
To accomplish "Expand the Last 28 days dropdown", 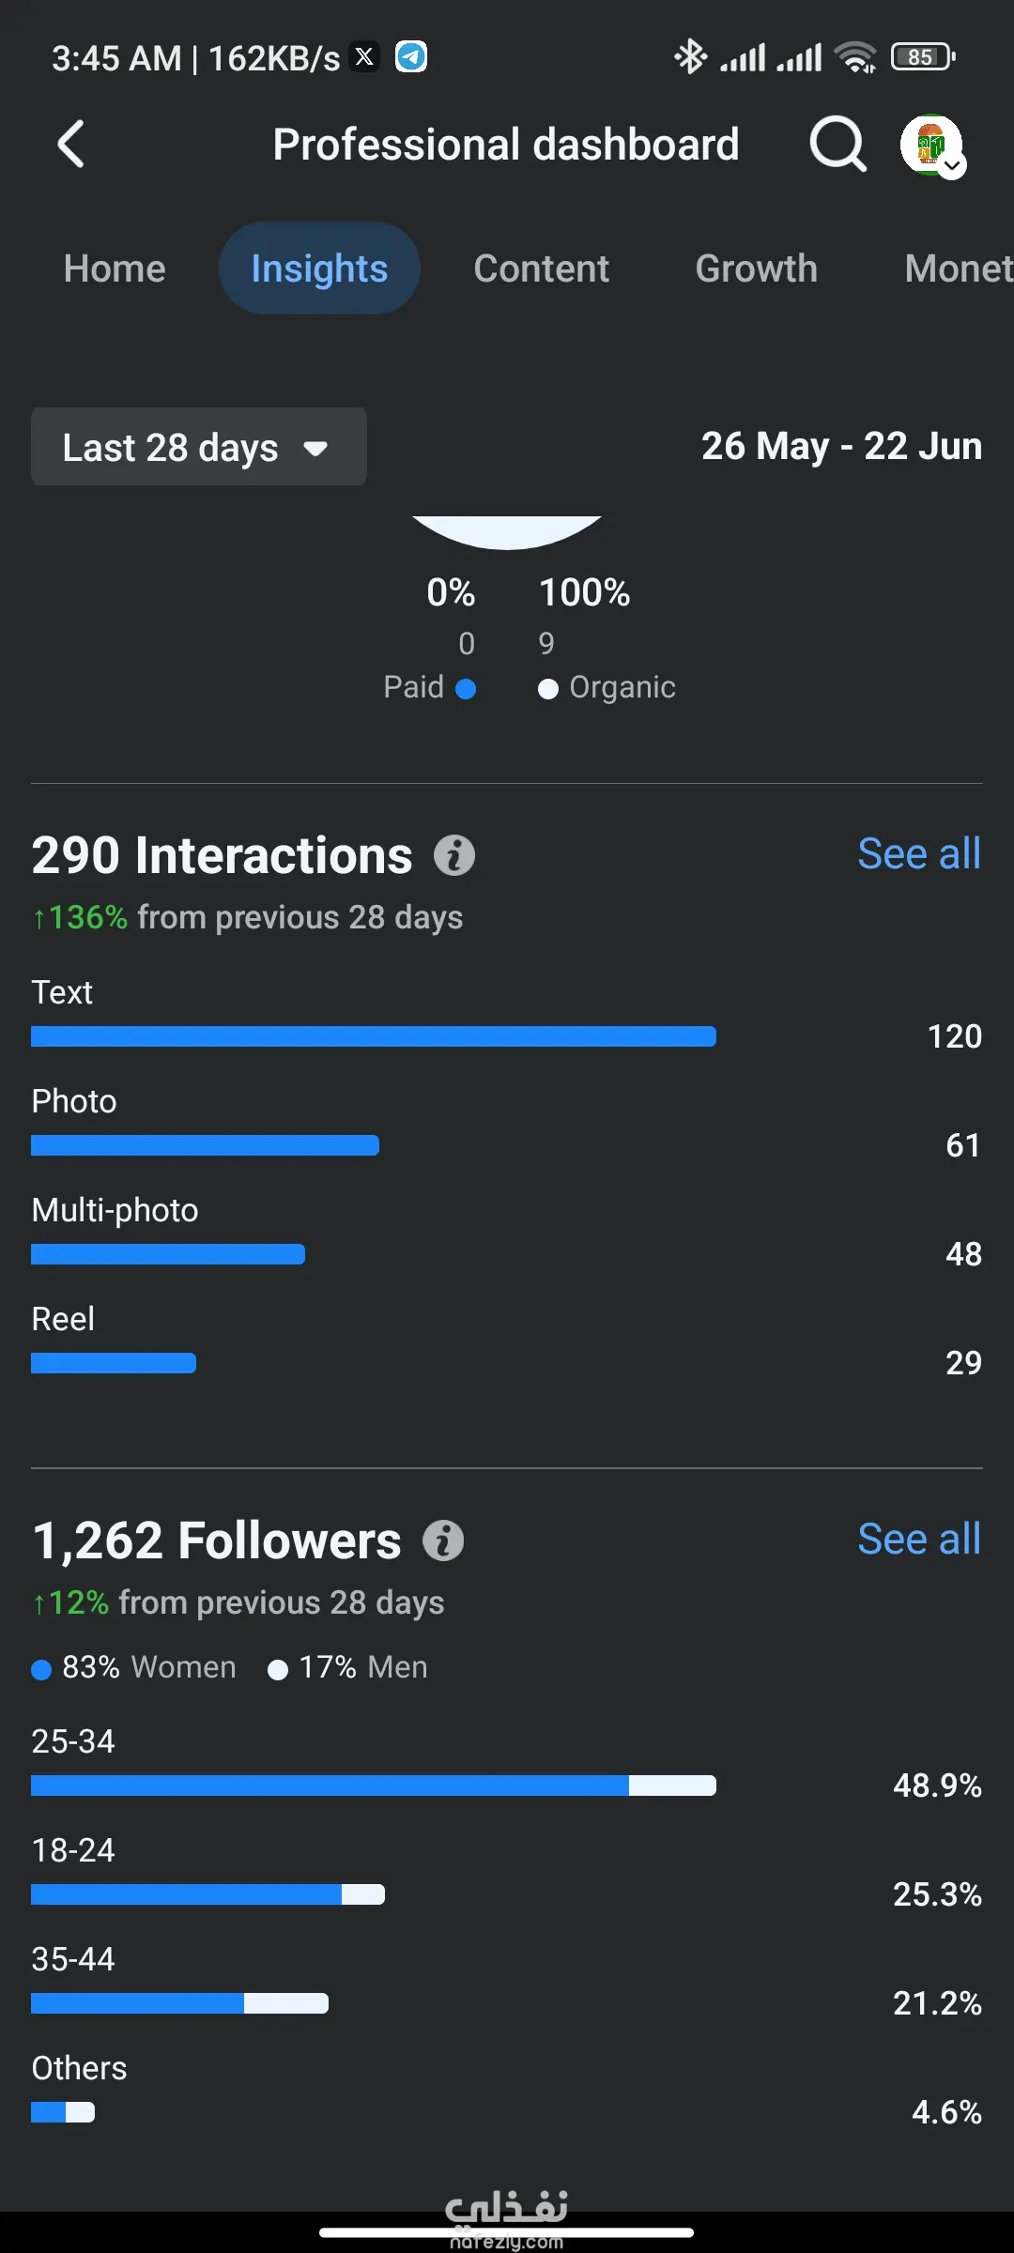I will click(199, 447).
